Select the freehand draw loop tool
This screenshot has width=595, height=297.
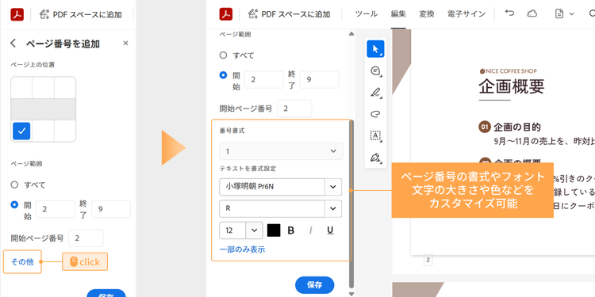375,114
